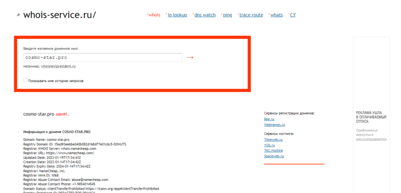Select the whats menu item
The width and height of the screenshot is (401, 193).
pos(276,15)
